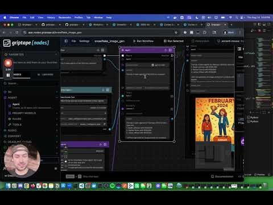Click the top-left node's white exec-out port
273x205 pixels.
click(105, 56)
